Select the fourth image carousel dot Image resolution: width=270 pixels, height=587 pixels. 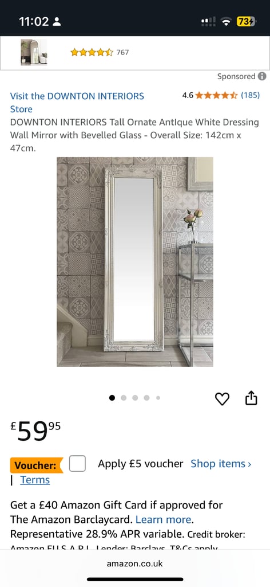click(147, 398)
